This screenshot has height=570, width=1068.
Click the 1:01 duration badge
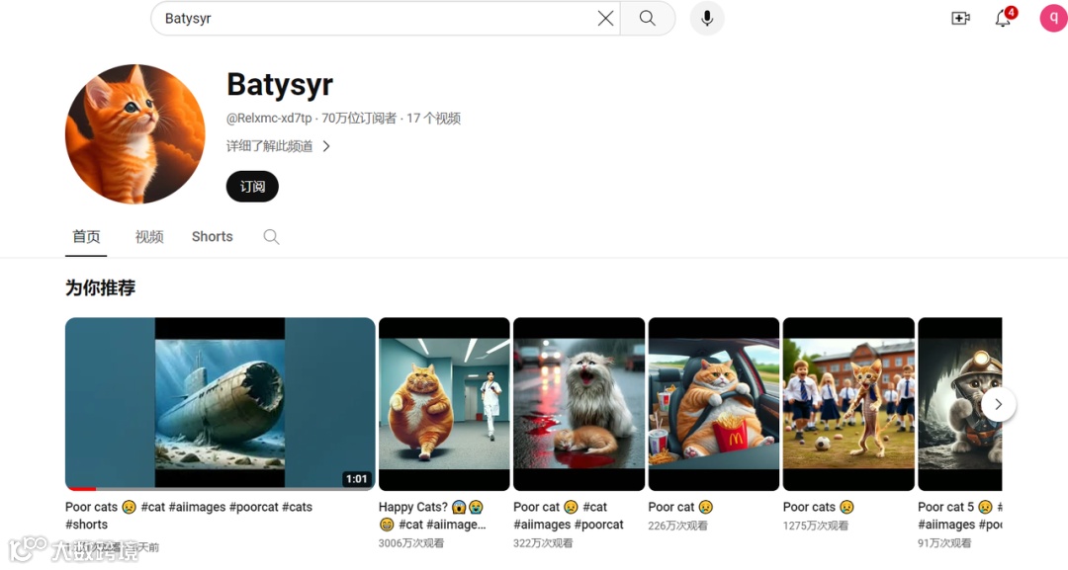356,479
